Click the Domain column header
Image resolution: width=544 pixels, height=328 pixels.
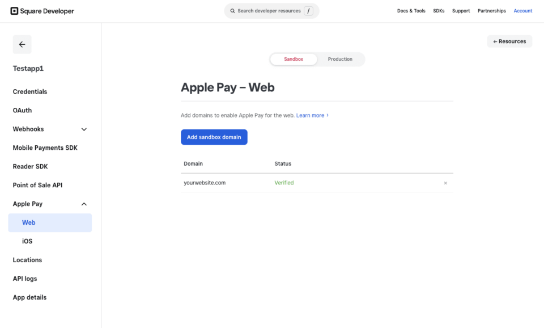(193, 163)
